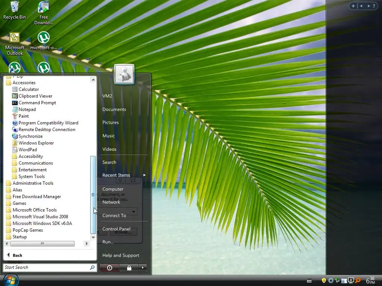Click in the Start Search field
This screenshot has width=382, height=286.
[46, 267]
